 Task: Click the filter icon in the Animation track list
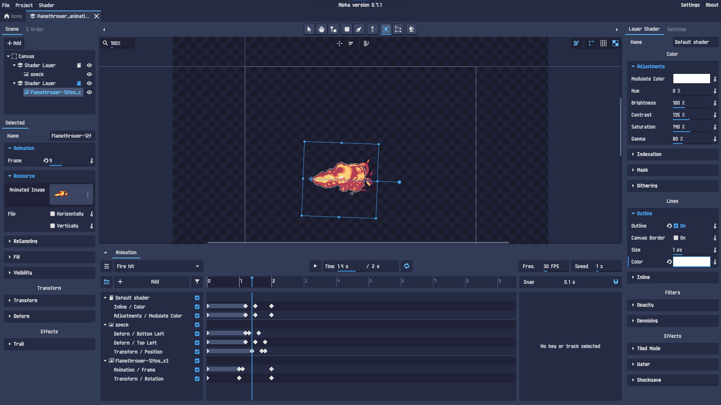(197, 282)
